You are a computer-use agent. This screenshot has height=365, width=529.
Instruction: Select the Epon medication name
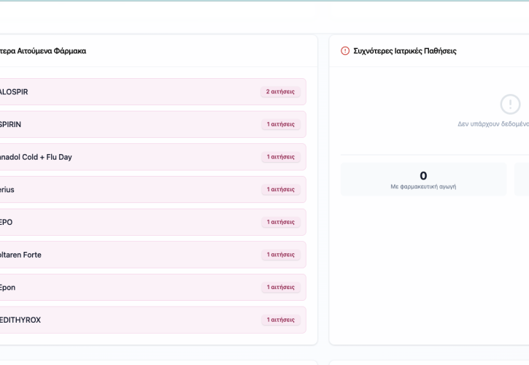click(x=7, y=288)
